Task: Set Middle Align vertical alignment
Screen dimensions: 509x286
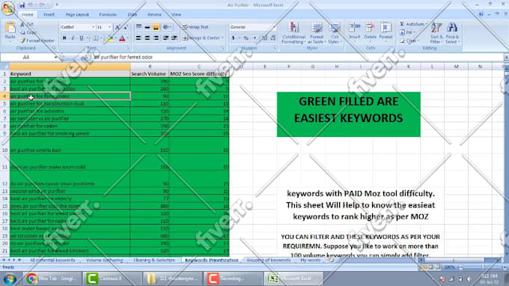Action: click(147, 27)
